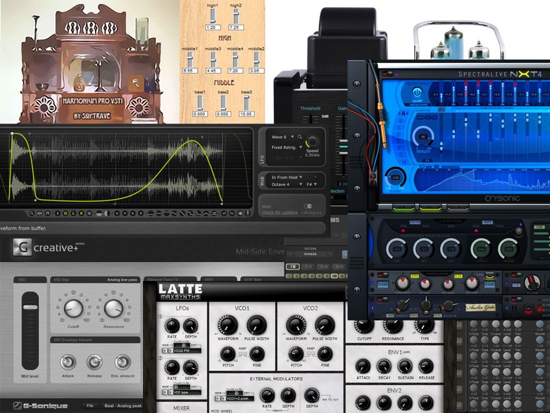Click the waveform search magnifier icon
Viewport: 550px width, 413px height.
pyautogui.click(x=300, y=137)
